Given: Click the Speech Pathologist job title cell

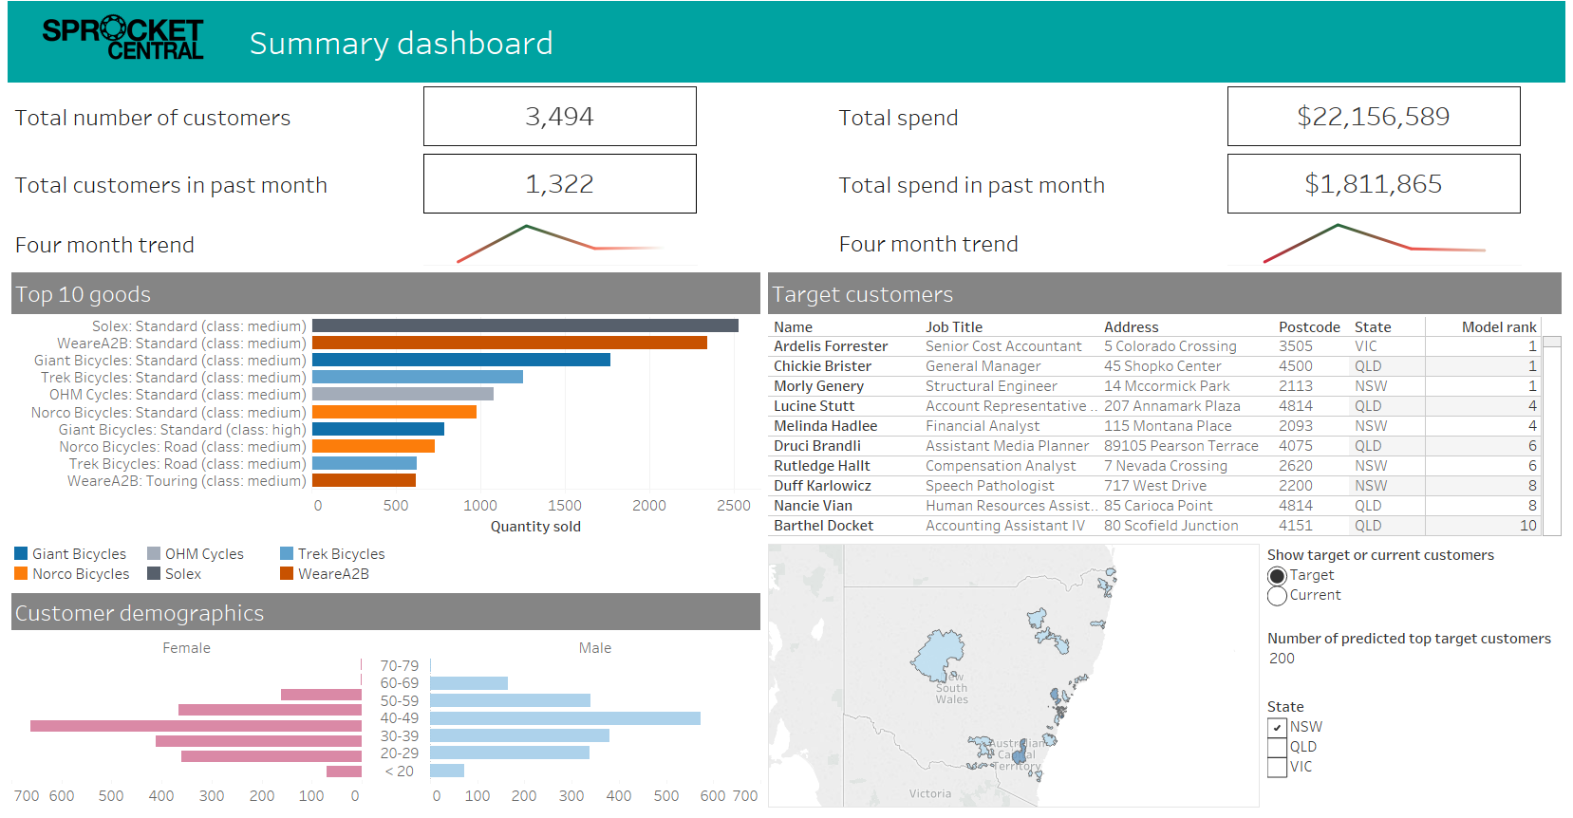Looking at the screenshot, I should [x=989, y=486].
